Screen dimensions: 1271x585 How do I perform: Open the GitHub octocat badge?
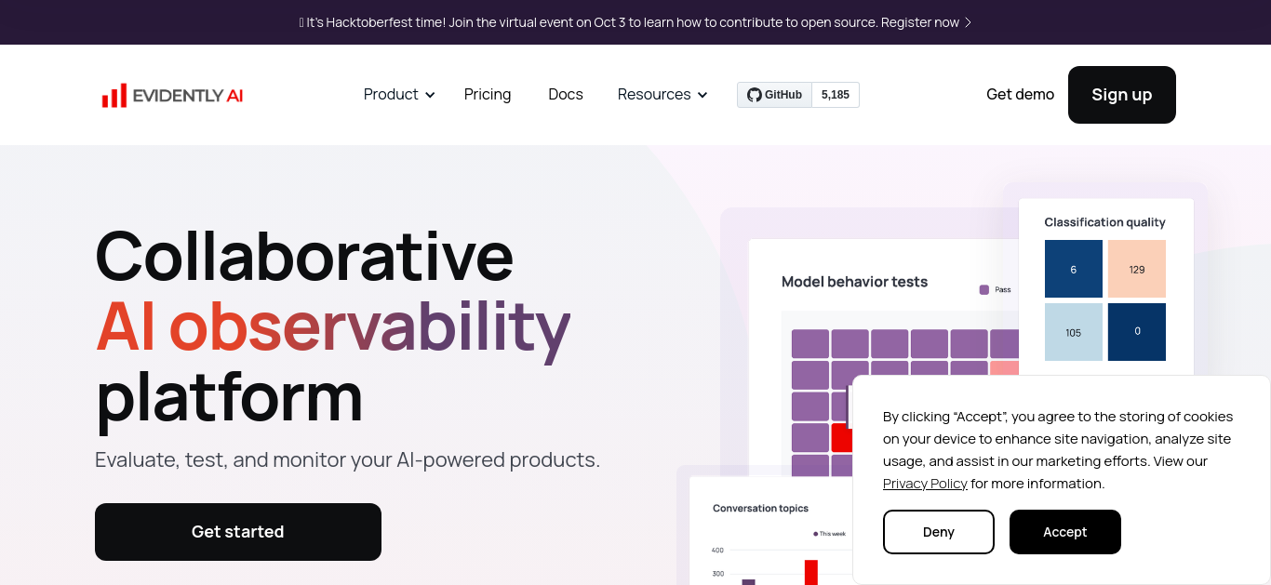[775, 95]
